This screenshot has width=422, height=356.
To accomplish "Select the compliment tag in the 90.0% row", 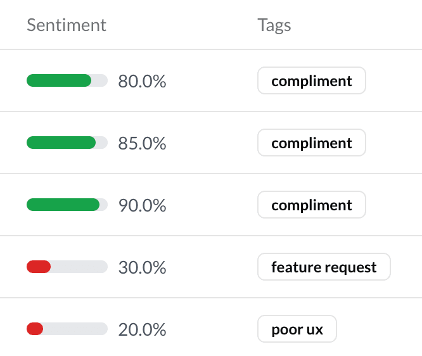I will pos(311,205).
